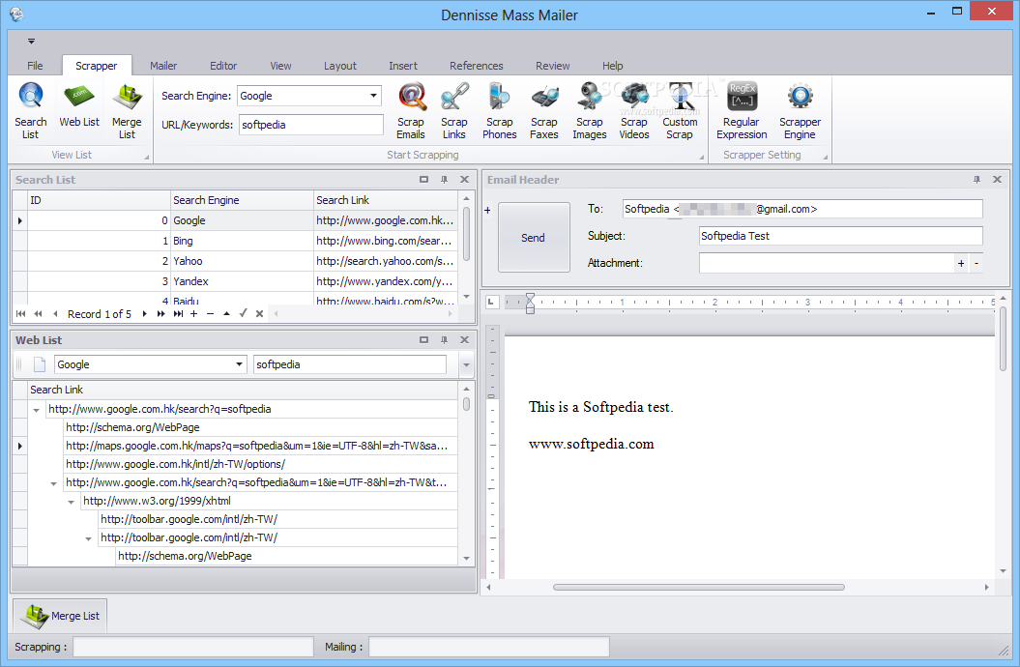The image size is (1020, 667).
Task: Maximize the Search List panel
Action: (x=424, y=180)
